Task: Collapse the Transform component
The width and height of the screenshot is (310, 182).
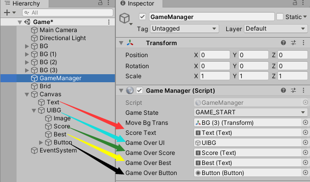Action: tap(121, 43)
